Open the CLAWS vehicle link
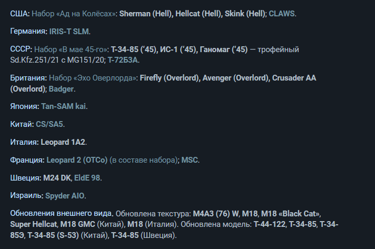This screenshot has height=249, width=375. [282, 13]
